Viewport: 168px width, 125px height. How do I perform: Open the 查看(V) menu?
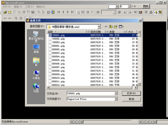pos(18,7)
